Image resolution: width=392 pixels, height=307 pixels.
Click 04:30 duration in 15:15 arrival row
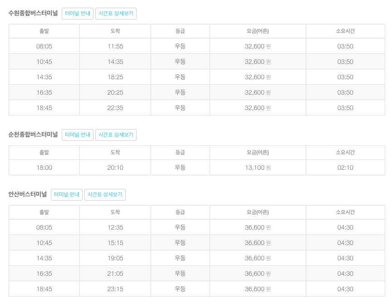pos(345,243)
